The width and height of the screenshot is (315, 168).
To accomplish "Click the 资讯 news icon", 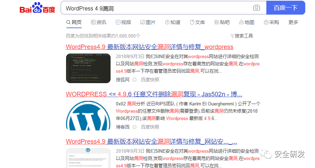I will (93, 22).
